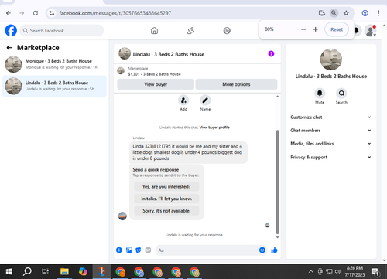Open the clock and date on taskbar
Image resolution: width=387 pixels, height=279 pixels.
point(354,271)
